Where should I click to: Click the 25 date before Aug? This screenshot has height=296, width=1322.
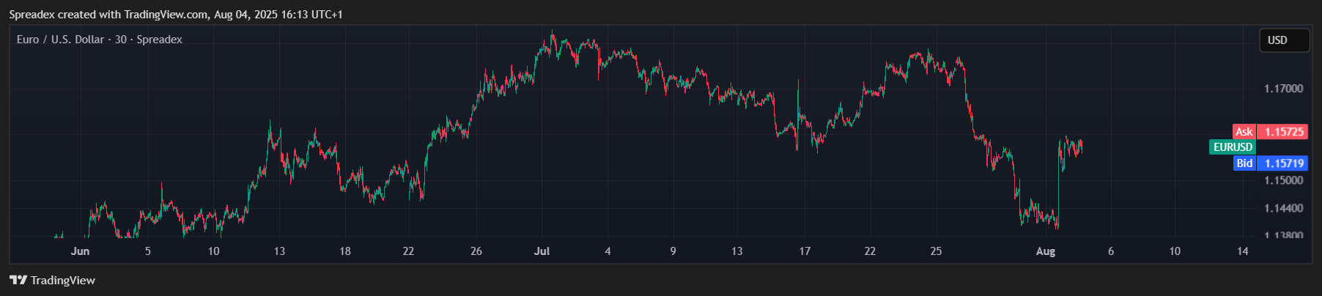936,251
